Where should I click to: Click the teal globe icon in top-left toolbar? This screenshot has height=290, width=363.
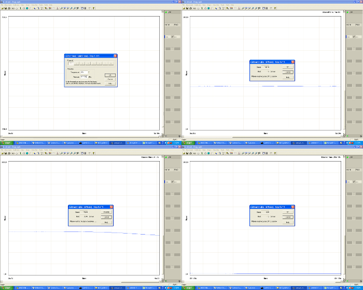[27, 8]
